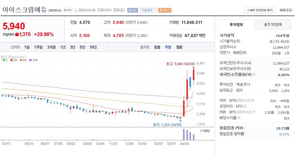Select the 10년 line chart period
Image resolution: width=296 pixels, height=155 pixels.
(x=93, y=47)
